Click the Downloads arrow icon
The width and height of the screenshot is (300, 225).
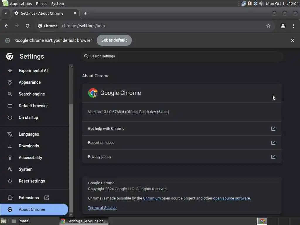coord(10,146)
